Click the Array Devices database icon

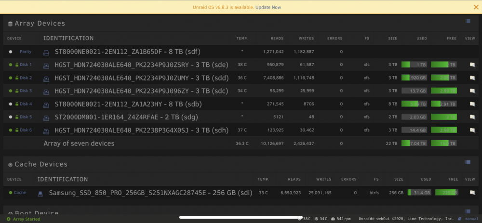[x=10, y=24]
